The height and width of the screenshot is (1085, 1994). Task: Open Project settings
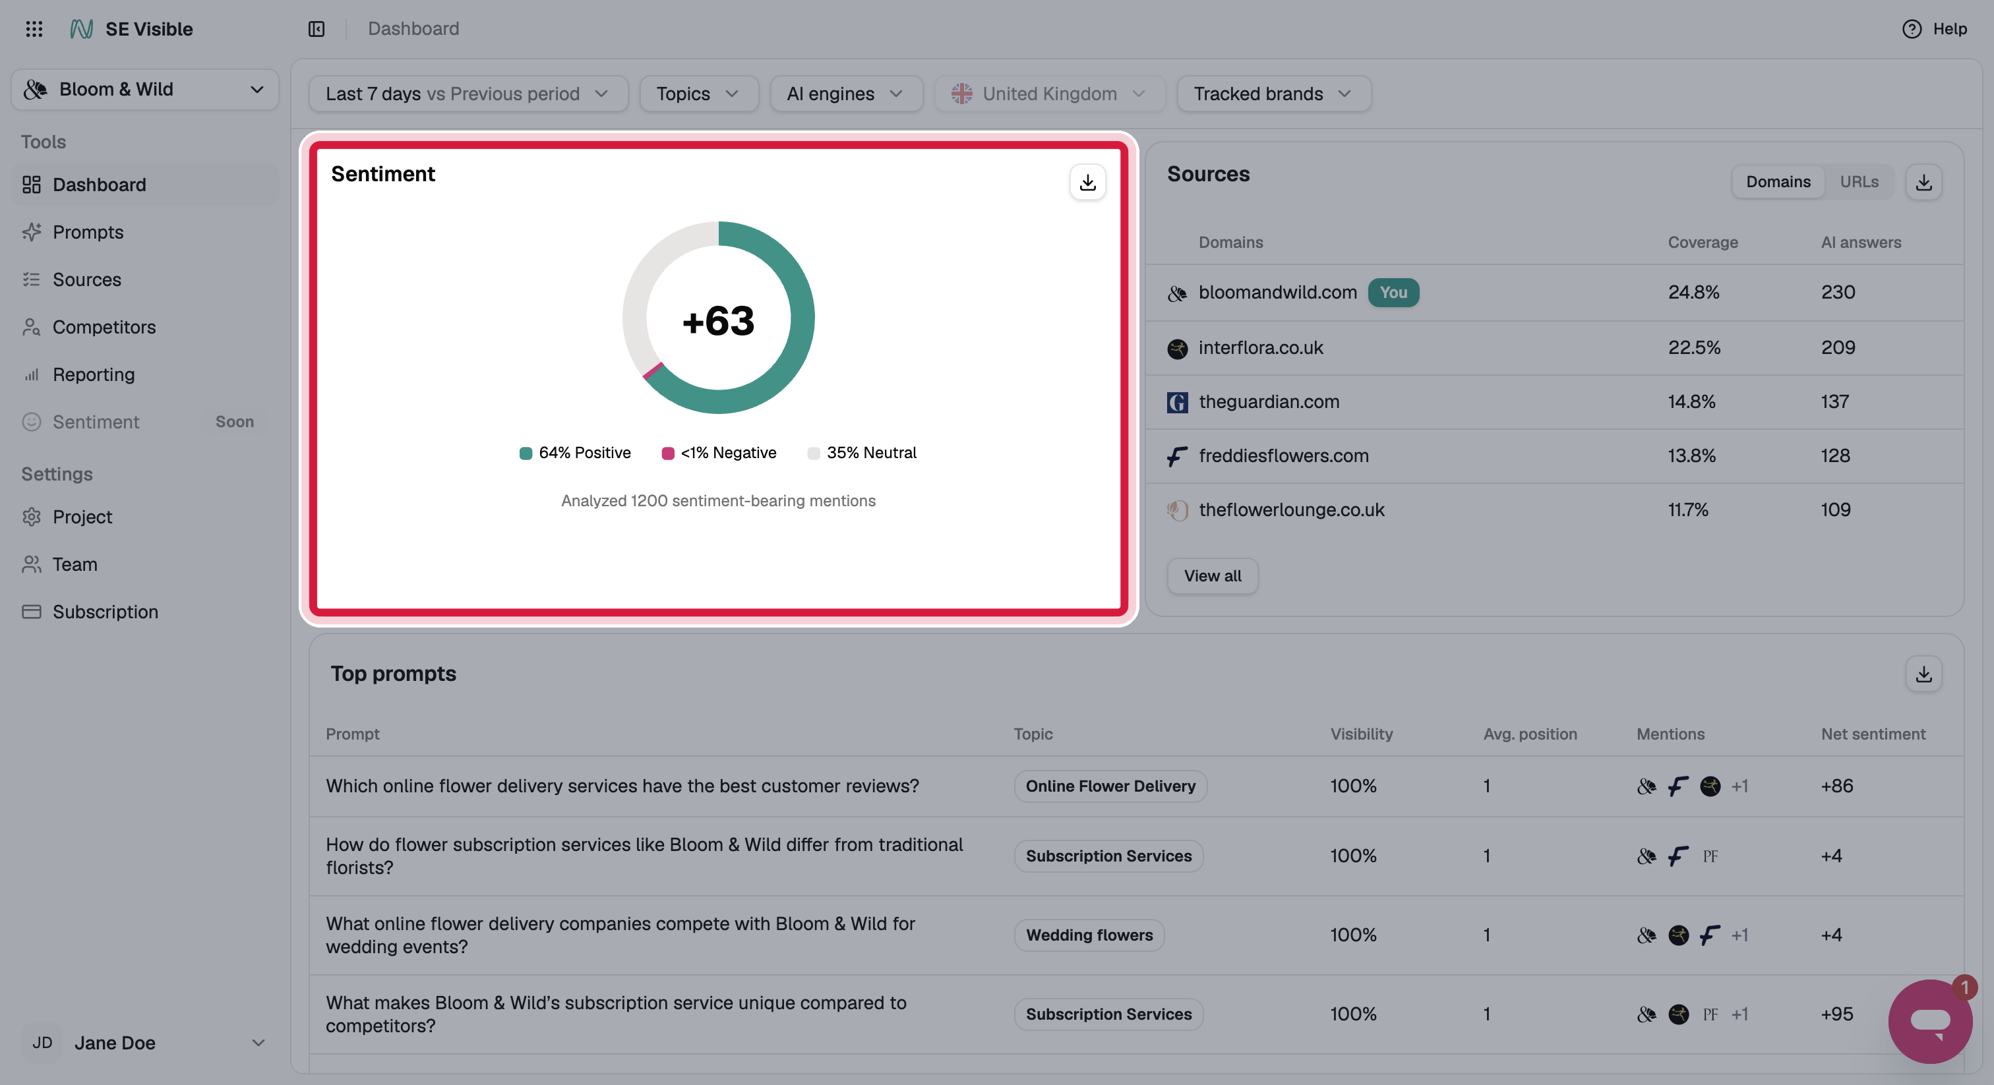[145, 516]
